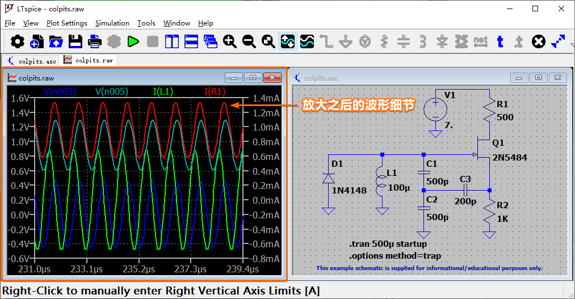Cascade the open windows
Image resolution: width=575 pixels, height=299 pixels.
point(211,41)
